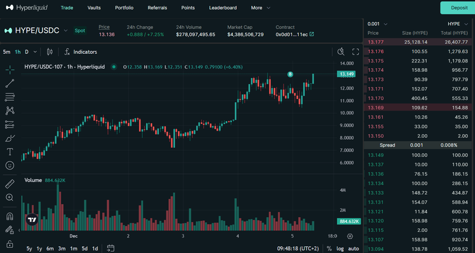Image resolution: width=475 pixels, height=253 pixels.
Task: Set chart range to 1y
Action: tap(40, 249)
